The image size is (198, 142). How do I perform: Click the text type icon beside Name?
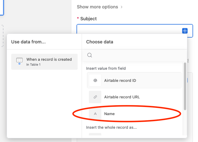[x=95, y=114]
